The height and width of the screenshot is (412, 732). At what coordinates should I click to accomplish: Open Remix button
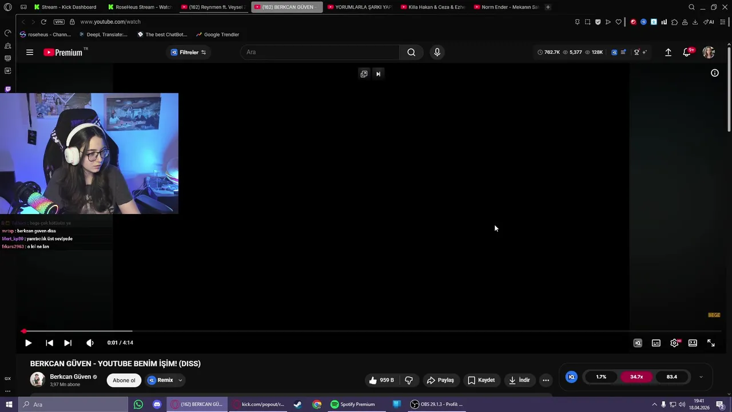point(161,380)
